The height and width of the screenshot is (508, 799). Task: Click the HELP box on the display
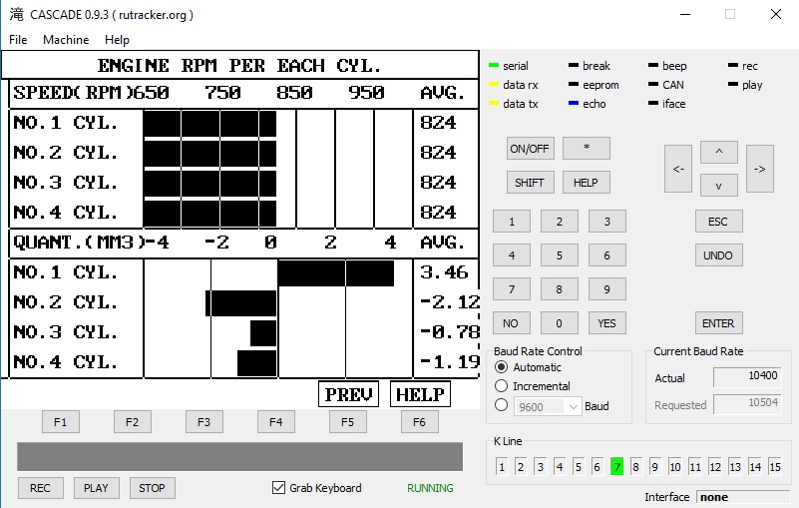[419, 394]
